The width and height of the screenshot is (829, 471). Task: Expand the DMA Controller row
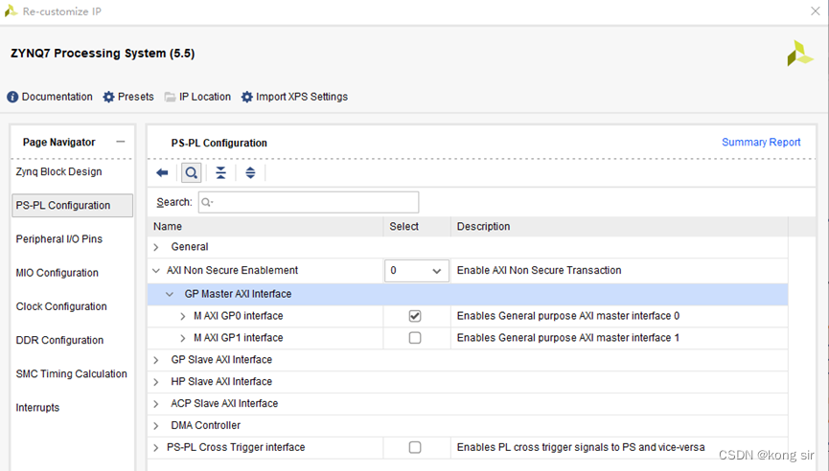156,426
